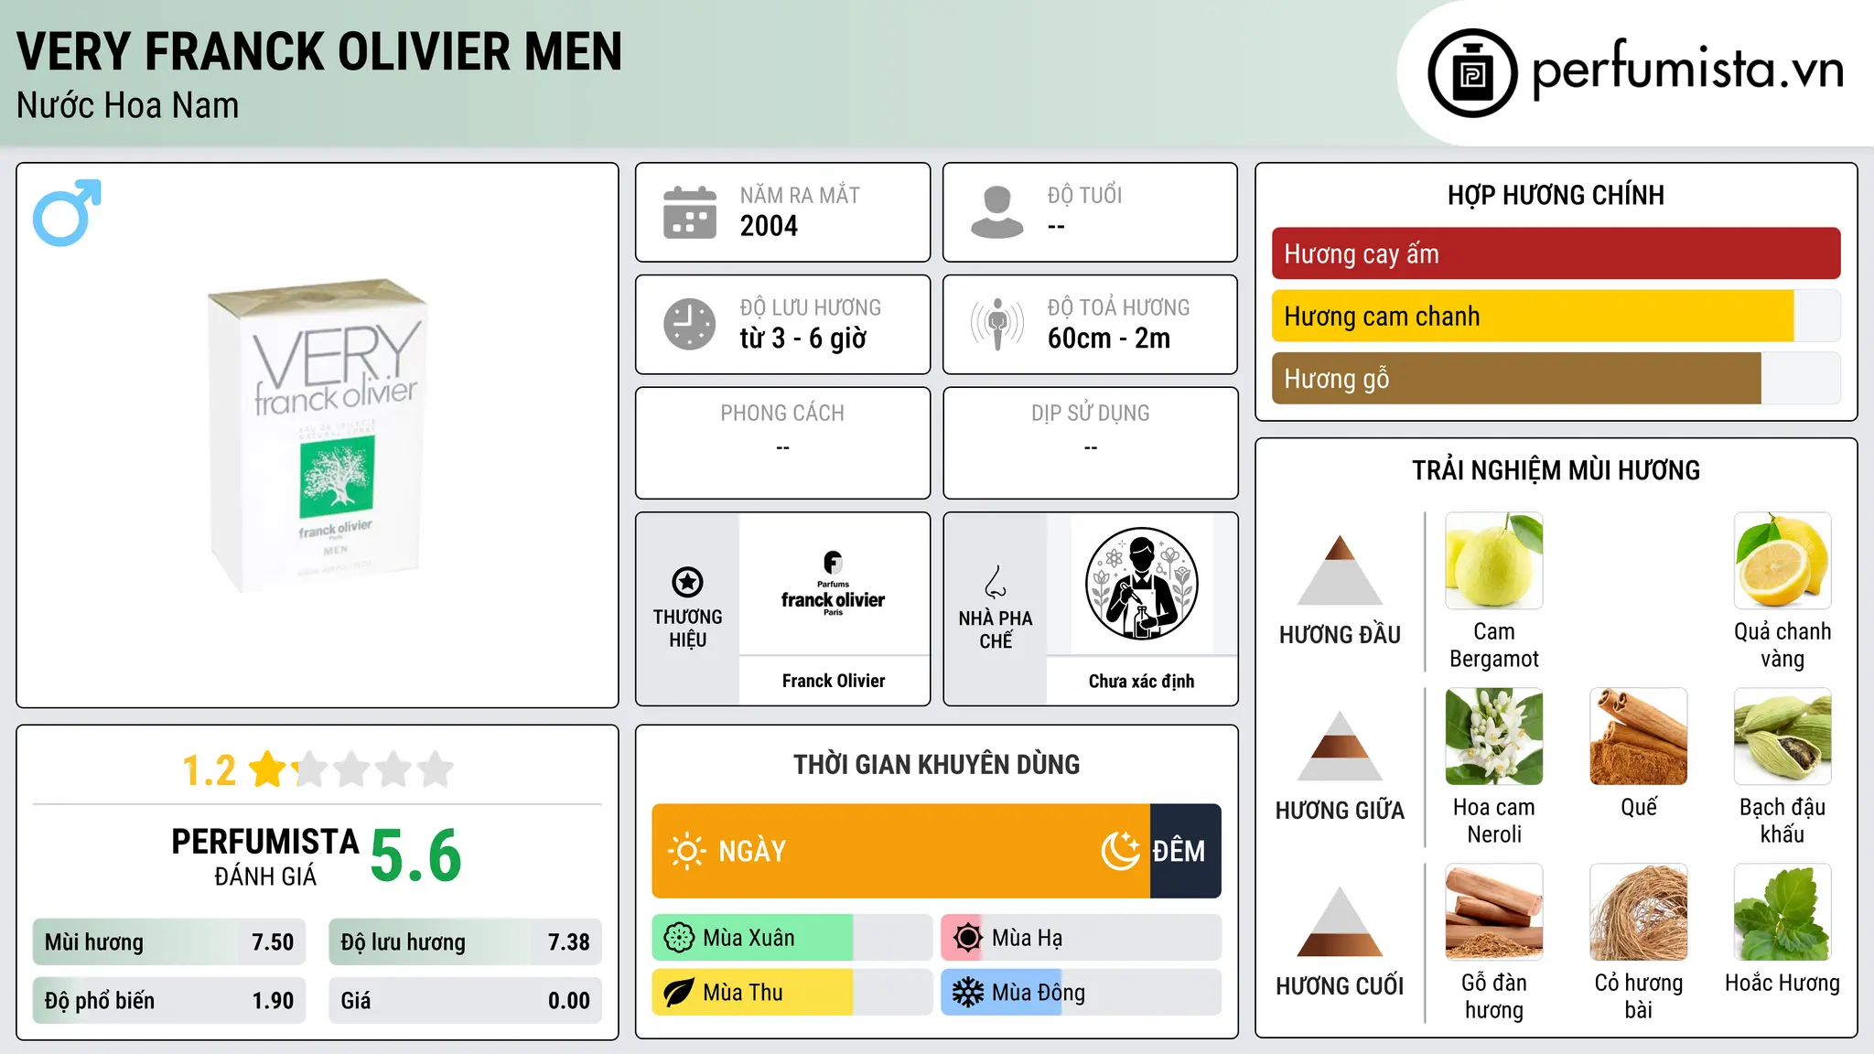Click the orange Ngày usage bar

[x=901, y=851]
